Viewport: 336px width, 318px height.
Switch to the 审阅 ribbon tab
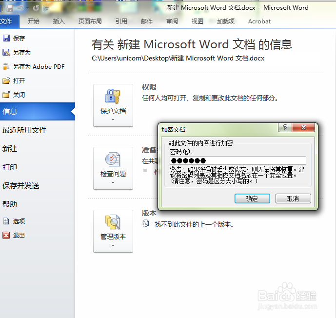[x=172, y=21]
